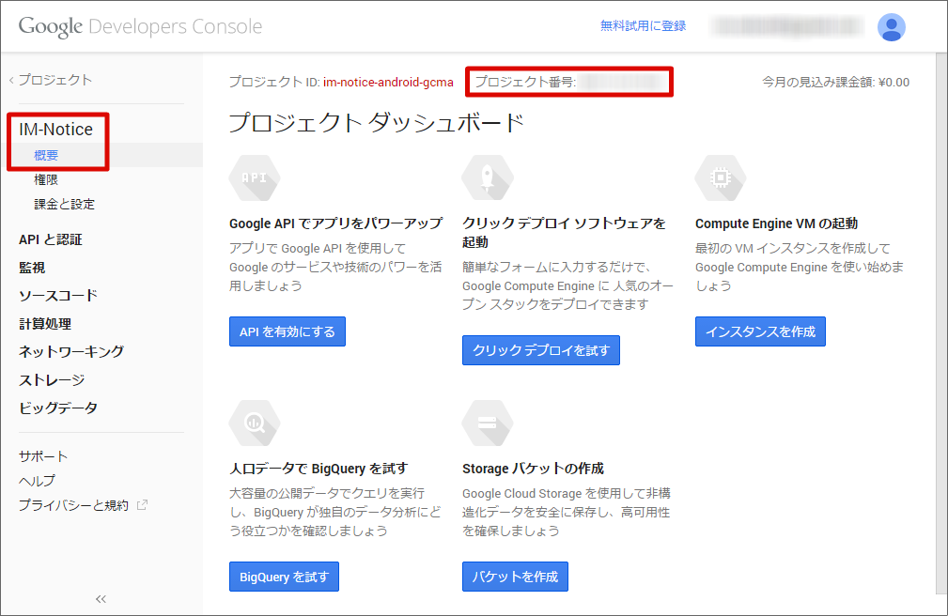Click the クリック デプロイを試す button
This screenshot has height=616, width=948.
point(541,350)
